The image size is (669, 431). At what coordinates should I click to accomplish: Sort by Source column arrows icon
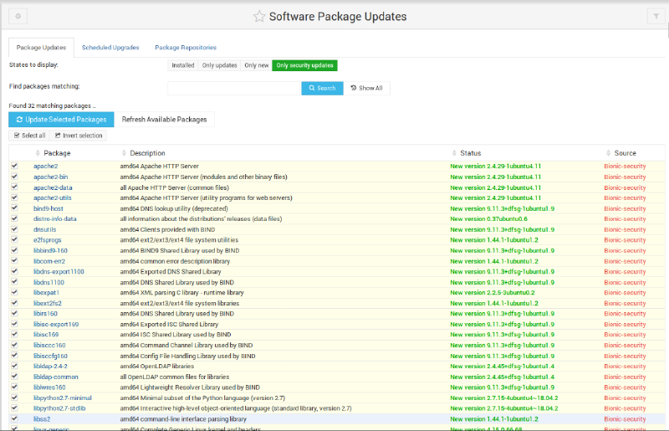608,153
